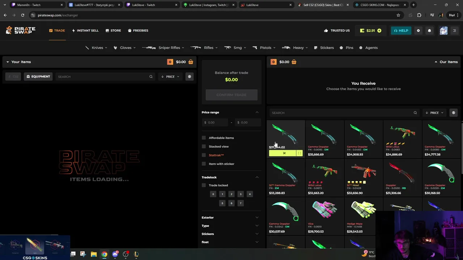Image resolution: width=463 pixels, height=260 pixels.
Task: Select the $32,656.90 Howl item
Action: pyautogui.click(x=363, y=178)
